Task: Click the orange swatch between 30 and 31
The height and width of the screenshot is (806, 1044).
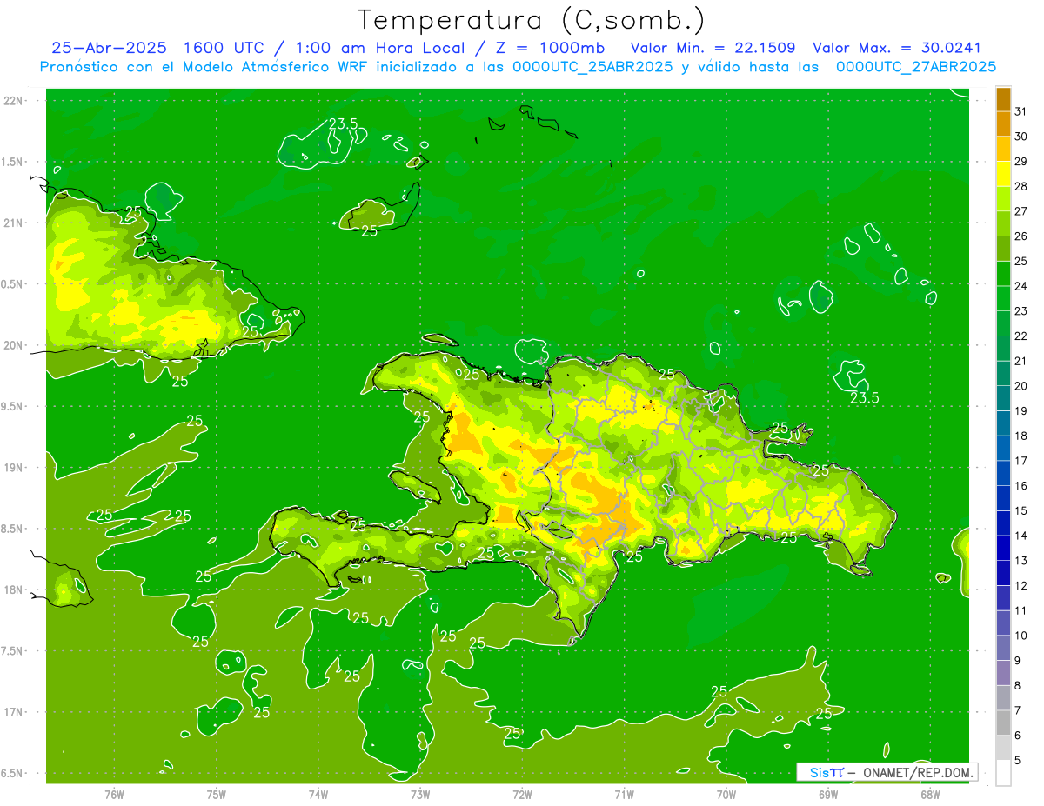Action: pyautogui.click(x=1003, y=124)
